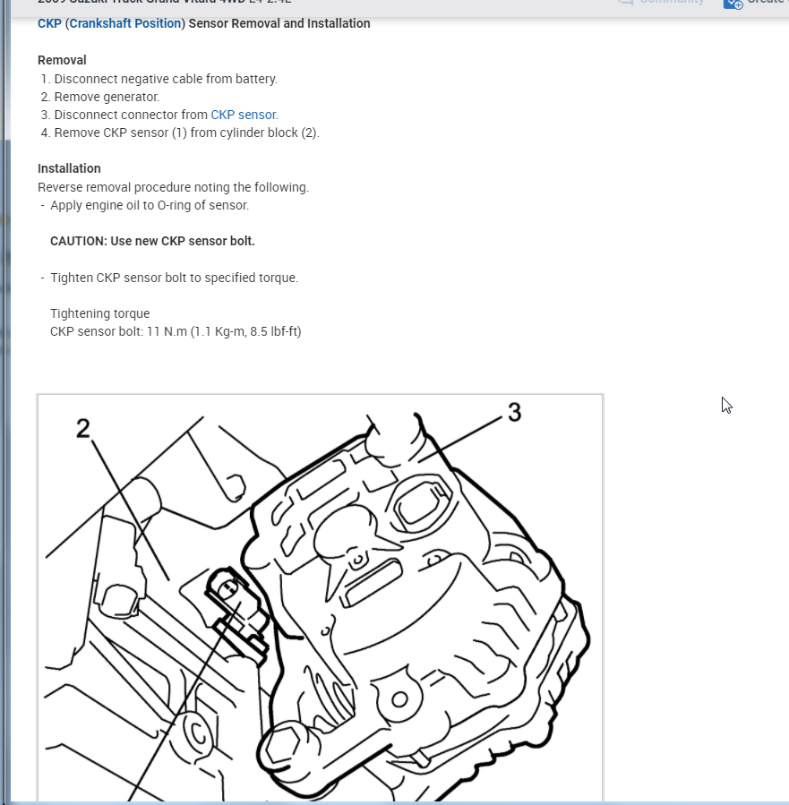Screen dimensions: 789x805
Task: Click the 'Installation' section heading
Action: pos(69,168)
